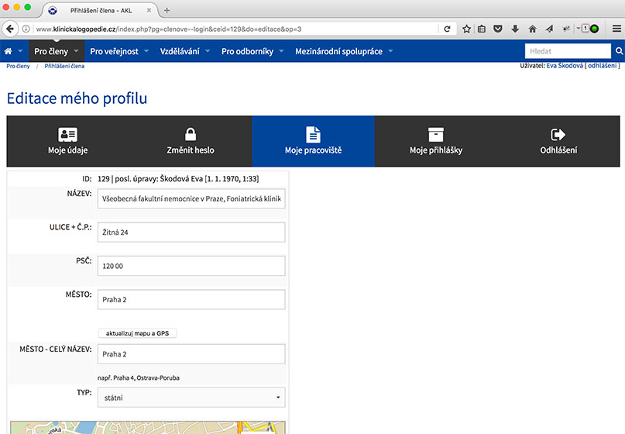Open the Změnit heslo tab
This screenshot has height=434, width=625.
tap(191, 141)
